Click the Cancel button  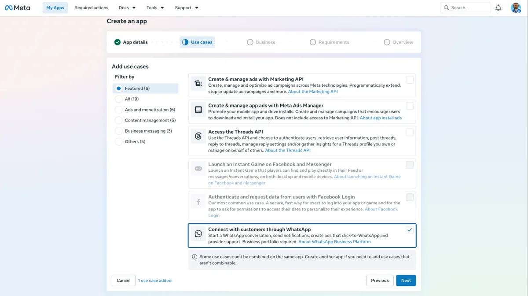point(124,281)
